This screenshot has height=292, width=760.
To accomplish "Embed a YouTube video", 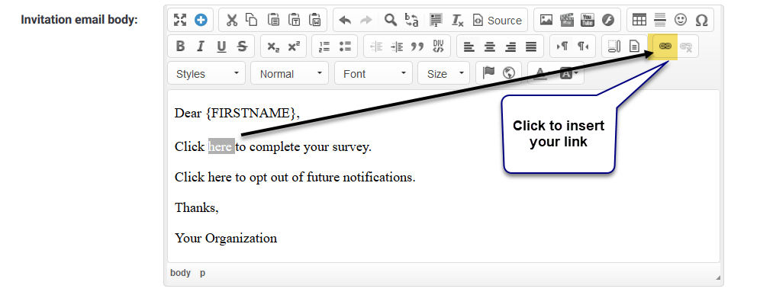I will (588, 20).
